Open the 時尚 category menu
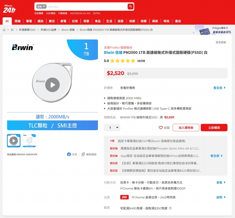The width and height of the screenshot is (235, 218). pyautogui.click(x=166, y=21)
